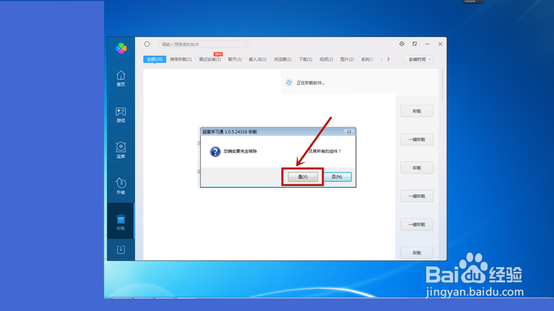This screenshot has width=554, height=311.
Task: Open the 聊天(3) category tab
Action: pyautogui.click(x=235, y=59)
